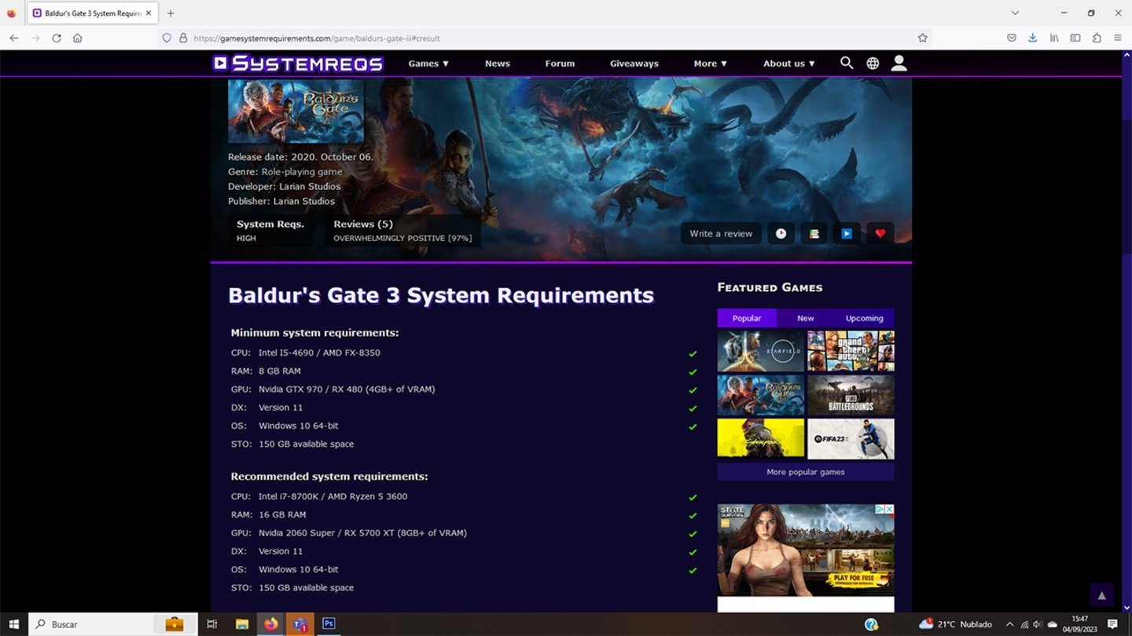Click the site padlock icon
Viewport: 1132px width, 636px height.
(183, 38)
